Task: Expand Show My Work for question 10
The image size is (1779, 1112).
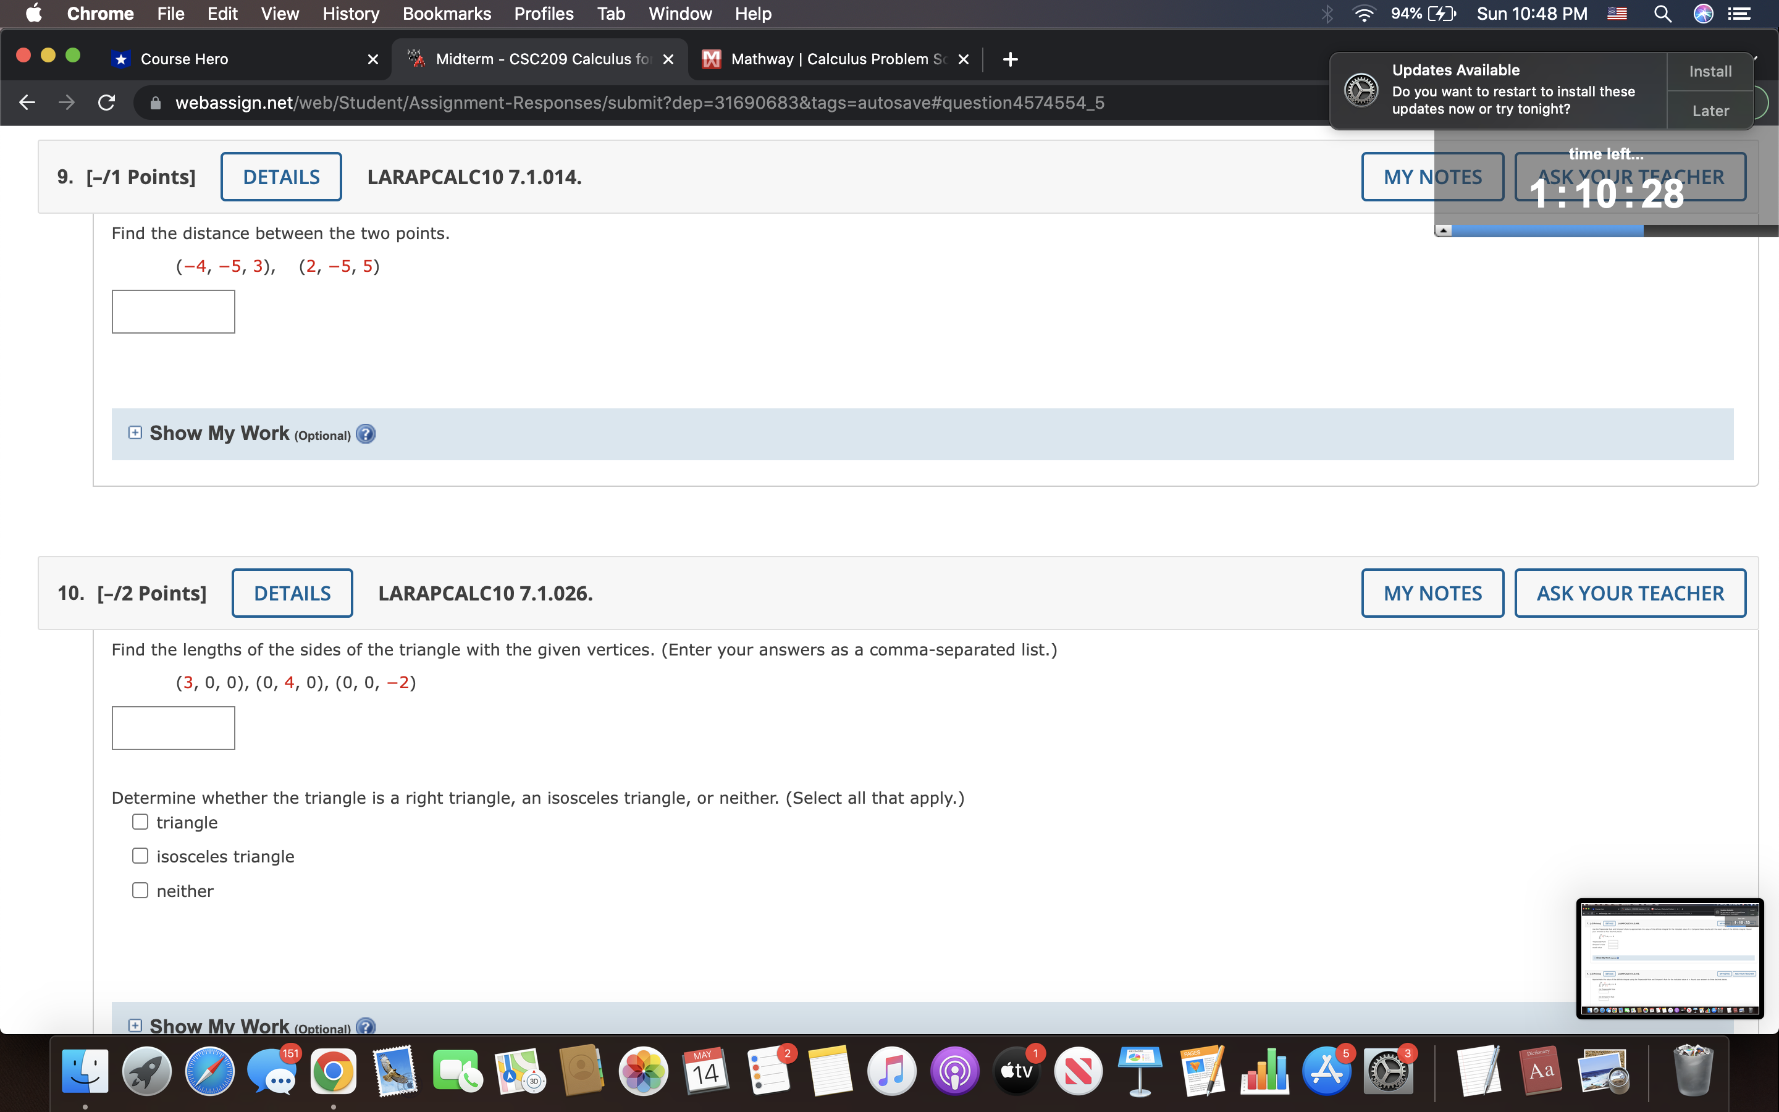Action: coord(134,1024)
